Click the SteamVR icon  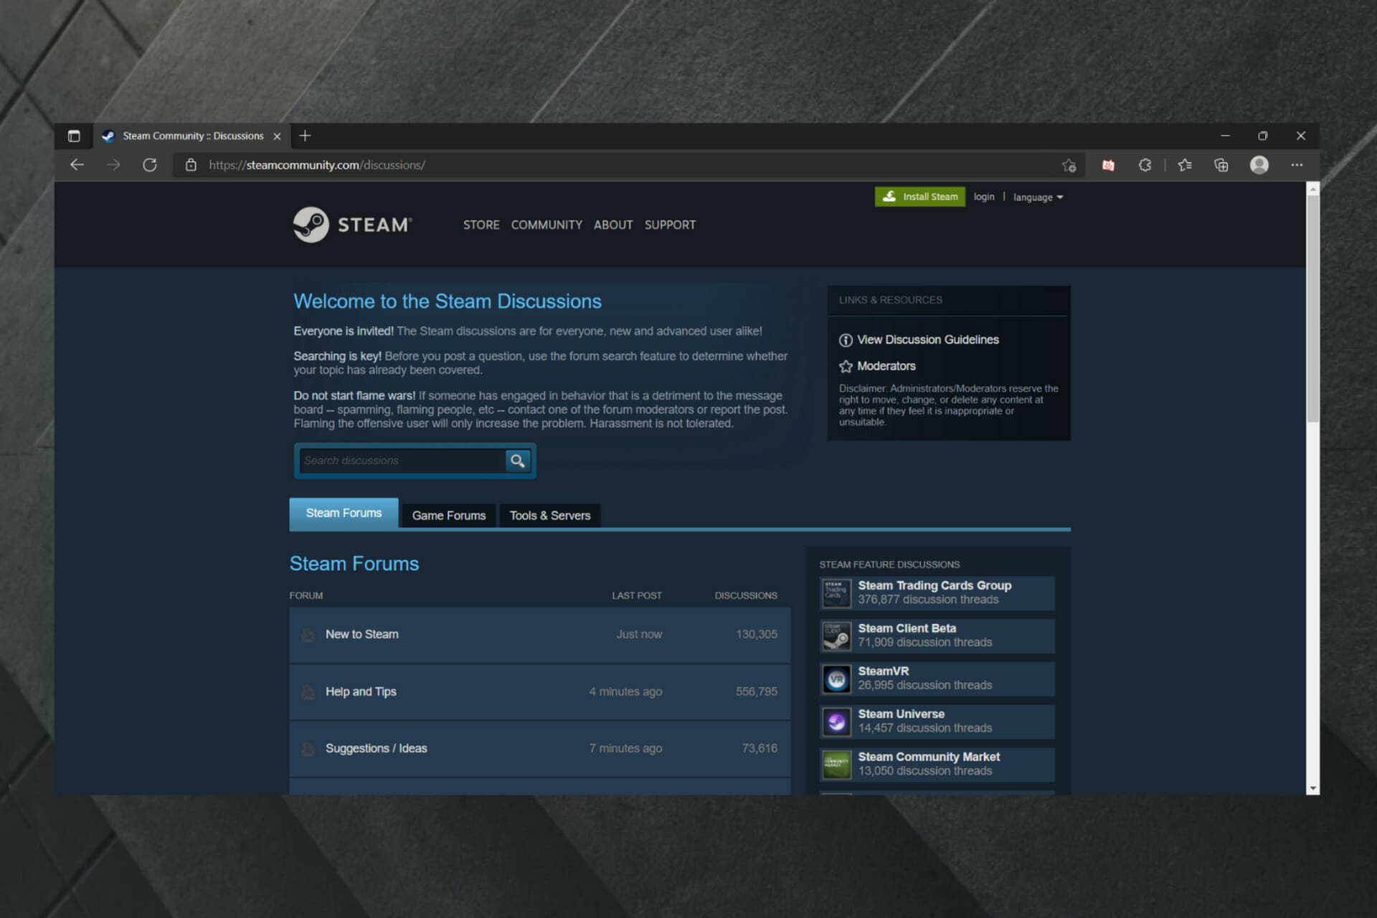(x=836, y=677)
